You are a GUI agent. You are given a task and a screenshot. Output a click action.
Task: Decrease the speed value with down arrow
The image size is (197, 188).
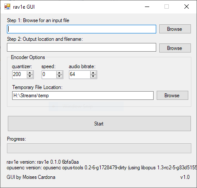[x=59, y=76]
